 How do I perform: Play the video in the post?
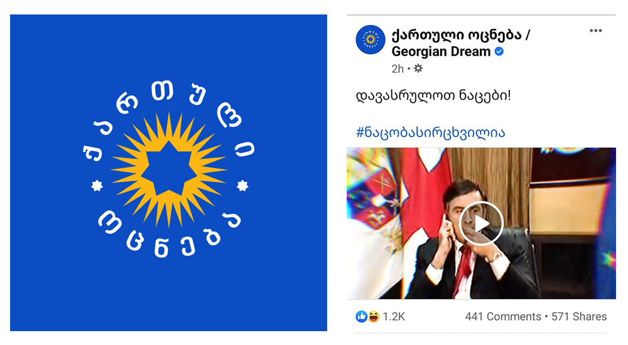481,223
